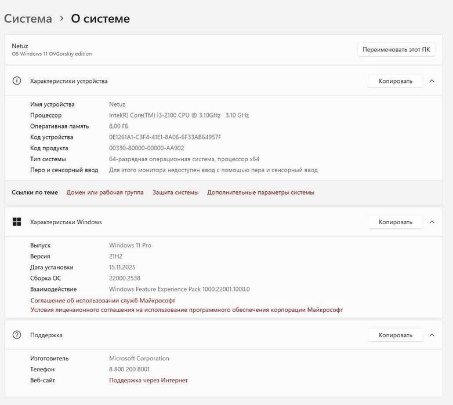Collapse the Windows specifications section chevron
Screen dimensions: 453x405
coord(432,222)
